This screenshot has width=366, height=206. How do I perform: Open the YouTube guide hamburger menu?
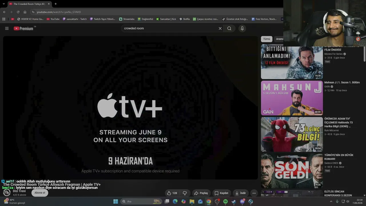pos(7,28)
